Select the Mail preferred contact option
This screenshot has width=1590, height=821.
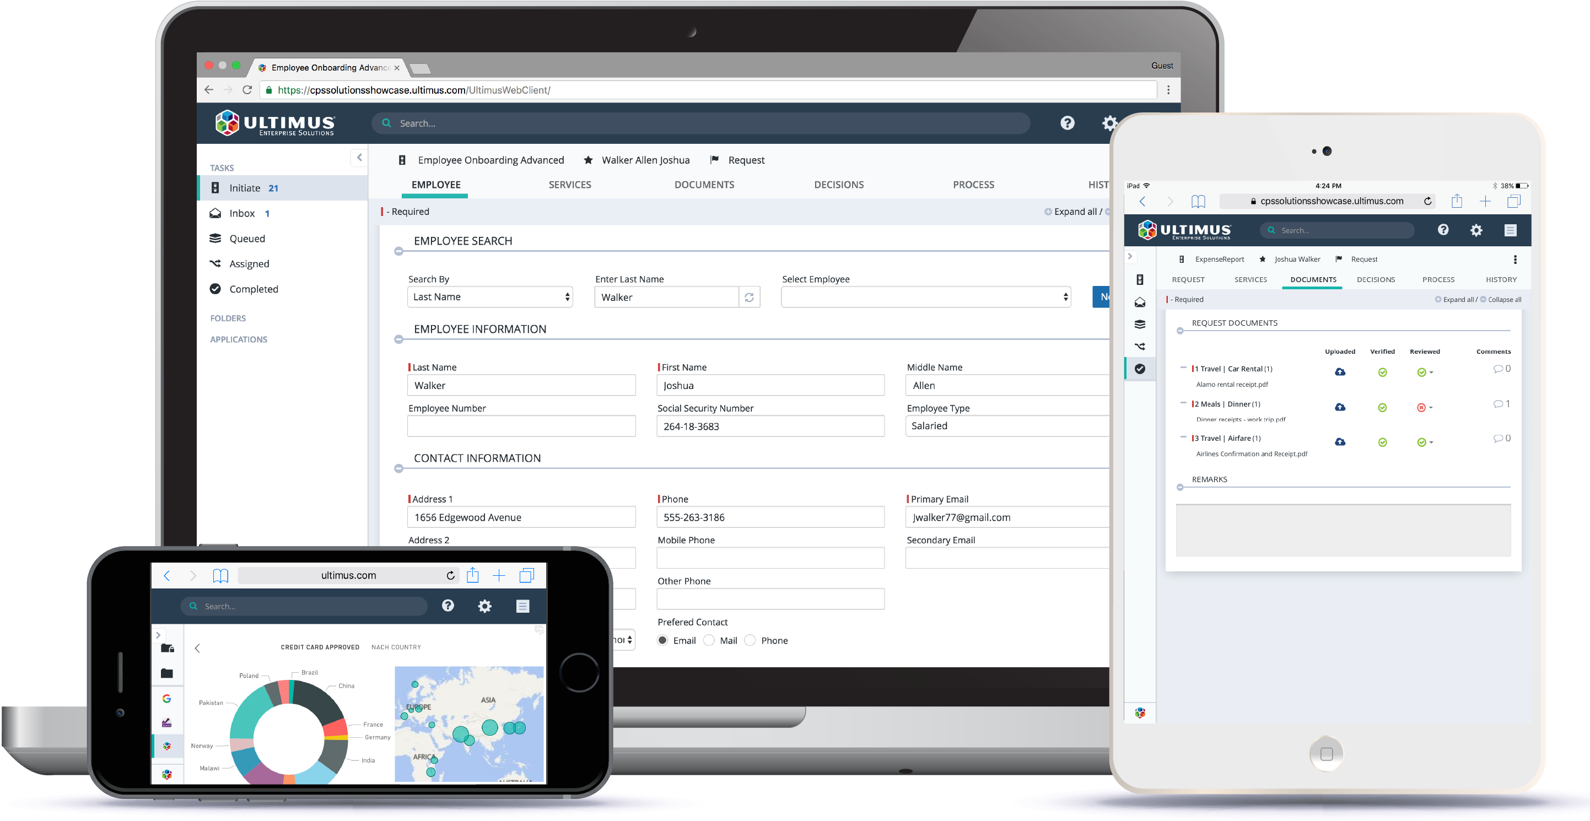coord(709,640)
